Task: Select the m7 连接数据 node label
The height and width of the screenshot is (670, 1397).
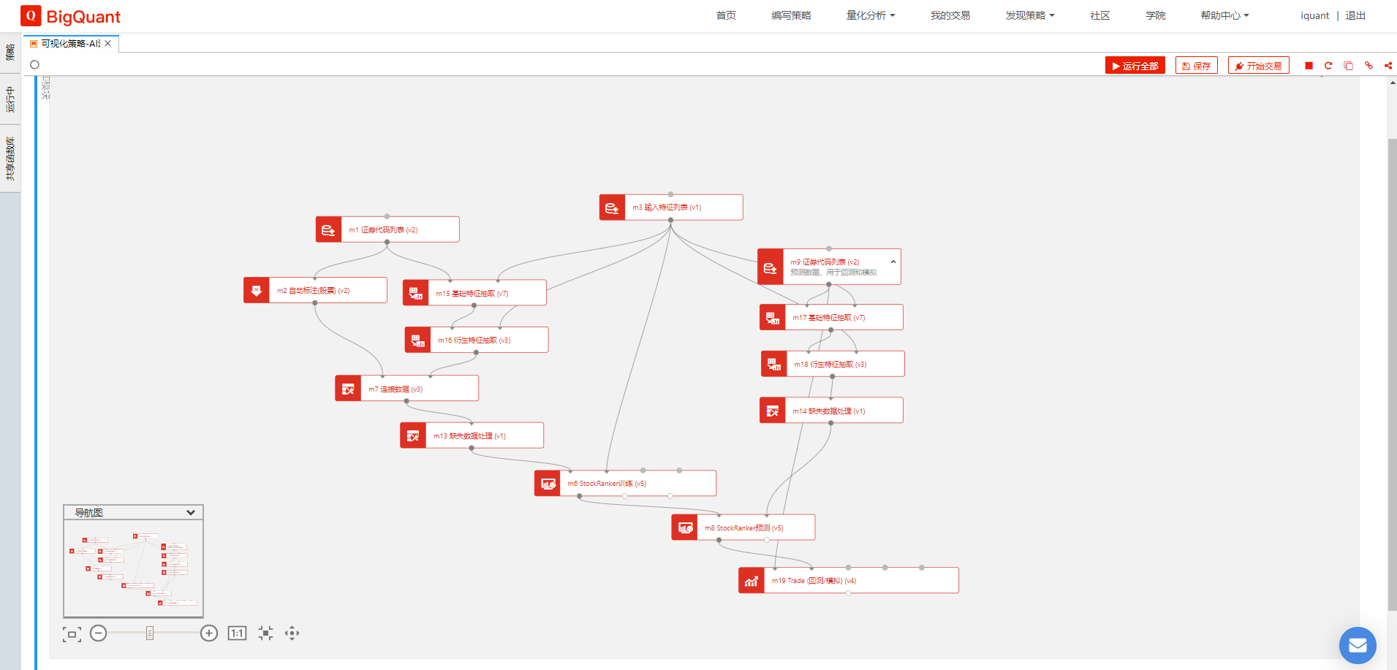Action: coord(395,389)
